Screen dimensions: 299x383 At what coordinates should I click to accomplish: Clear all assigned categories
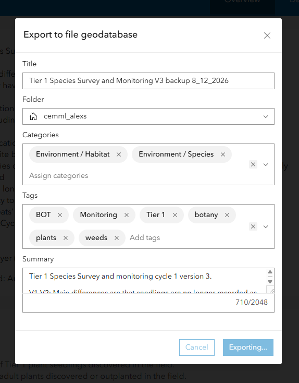click(253, 164)
